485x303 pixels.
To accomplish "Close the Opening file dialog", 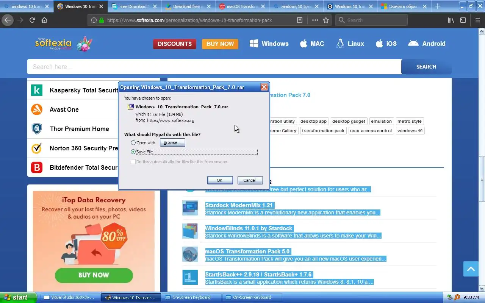I will (x=264, y=87).
